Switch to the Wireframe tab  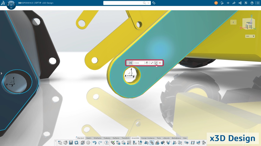pos(97,138)
